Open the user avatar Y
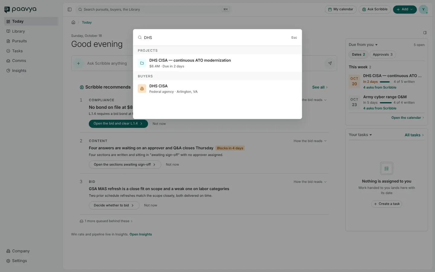Image resolution: width=435 pixels, height=272 pixels. pos(423,9)
